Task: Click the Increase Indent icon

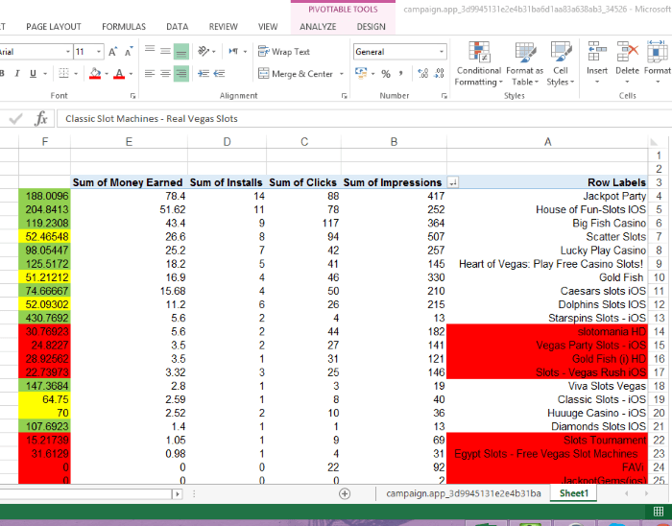Action: click(219, 74)
